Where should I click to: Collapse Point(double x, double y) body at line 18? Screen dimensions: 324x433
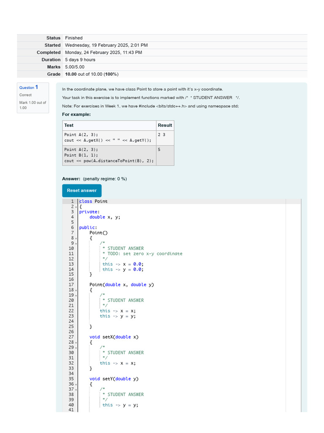pos(76,290)
